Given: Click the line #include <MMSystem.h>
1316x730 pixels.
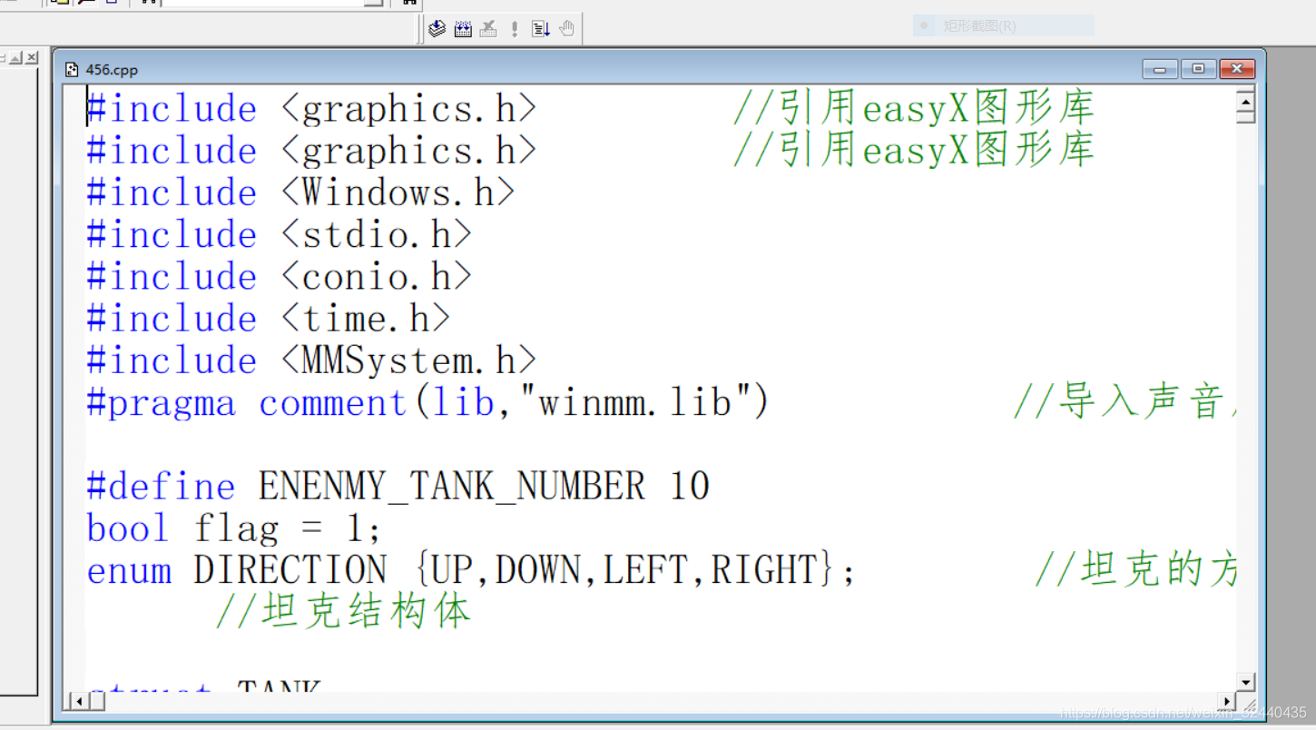Looking at the screenshot, I should click(x=312, y=360).
